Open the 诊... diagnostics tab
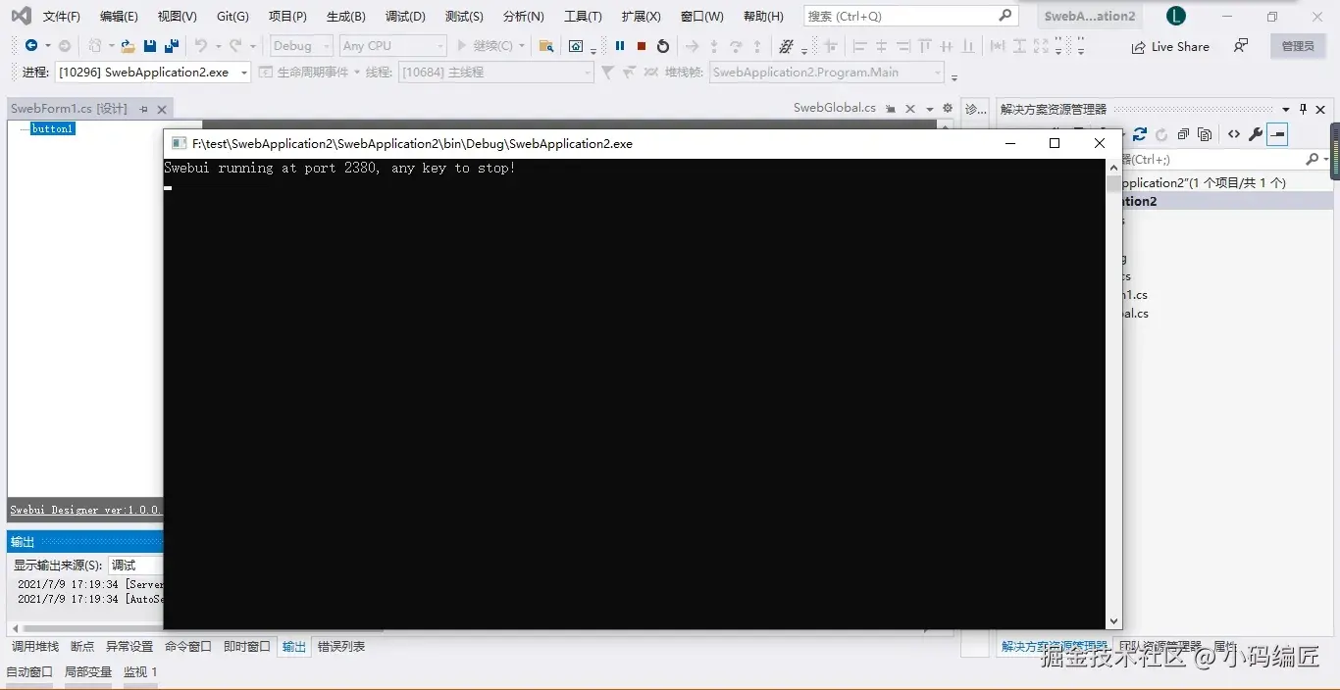 coord(975,109)
